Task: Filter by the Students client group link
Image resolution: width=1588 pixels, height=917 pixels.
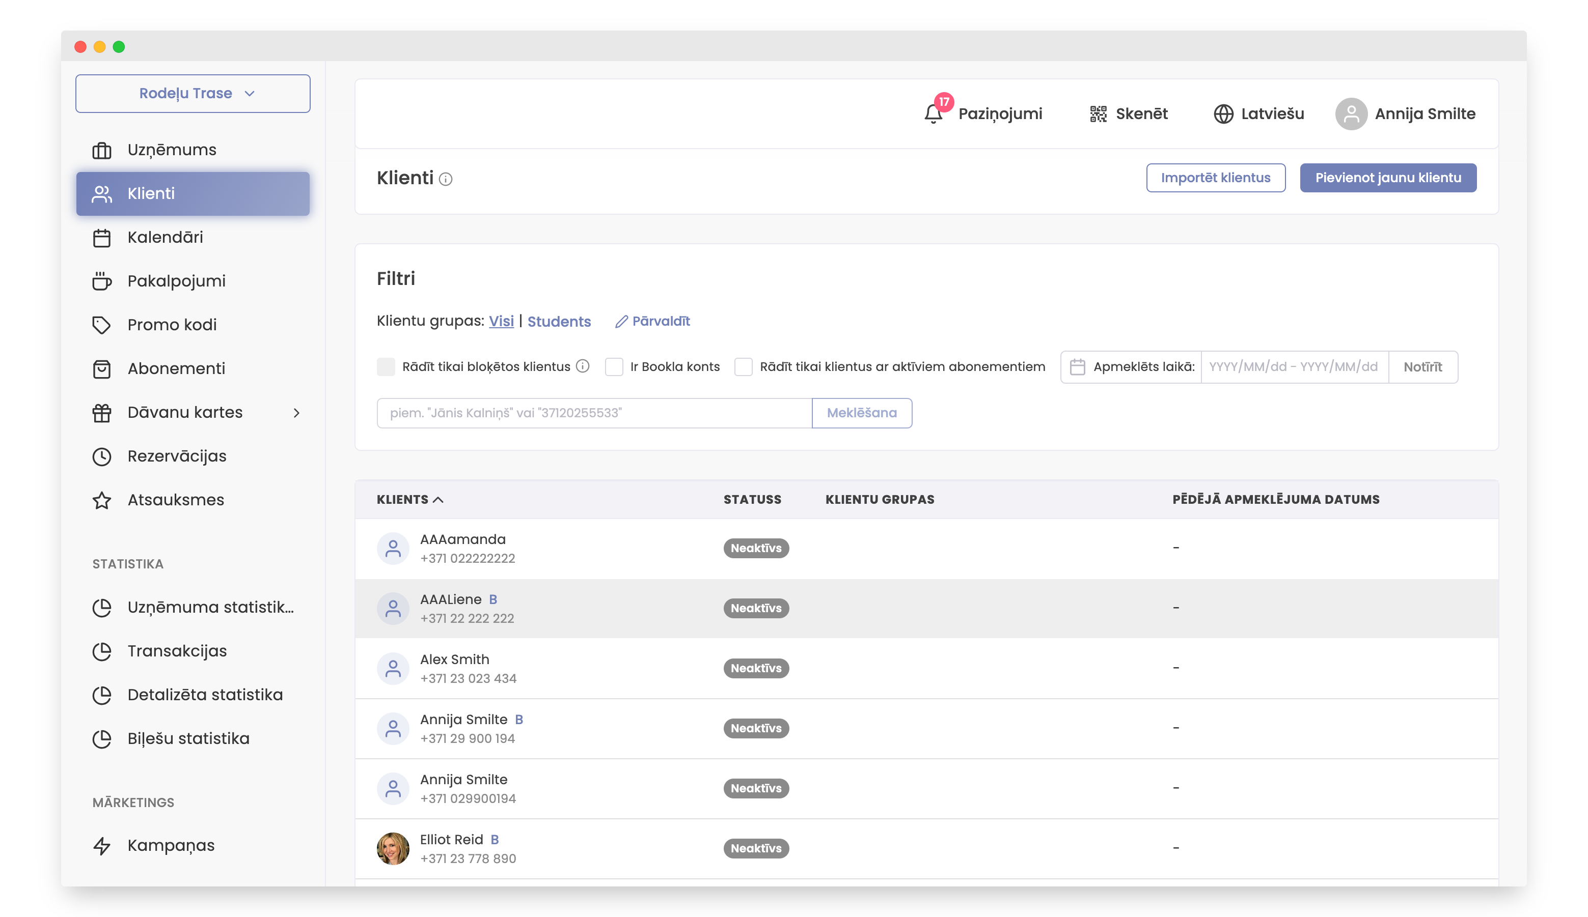Action: 559,322
